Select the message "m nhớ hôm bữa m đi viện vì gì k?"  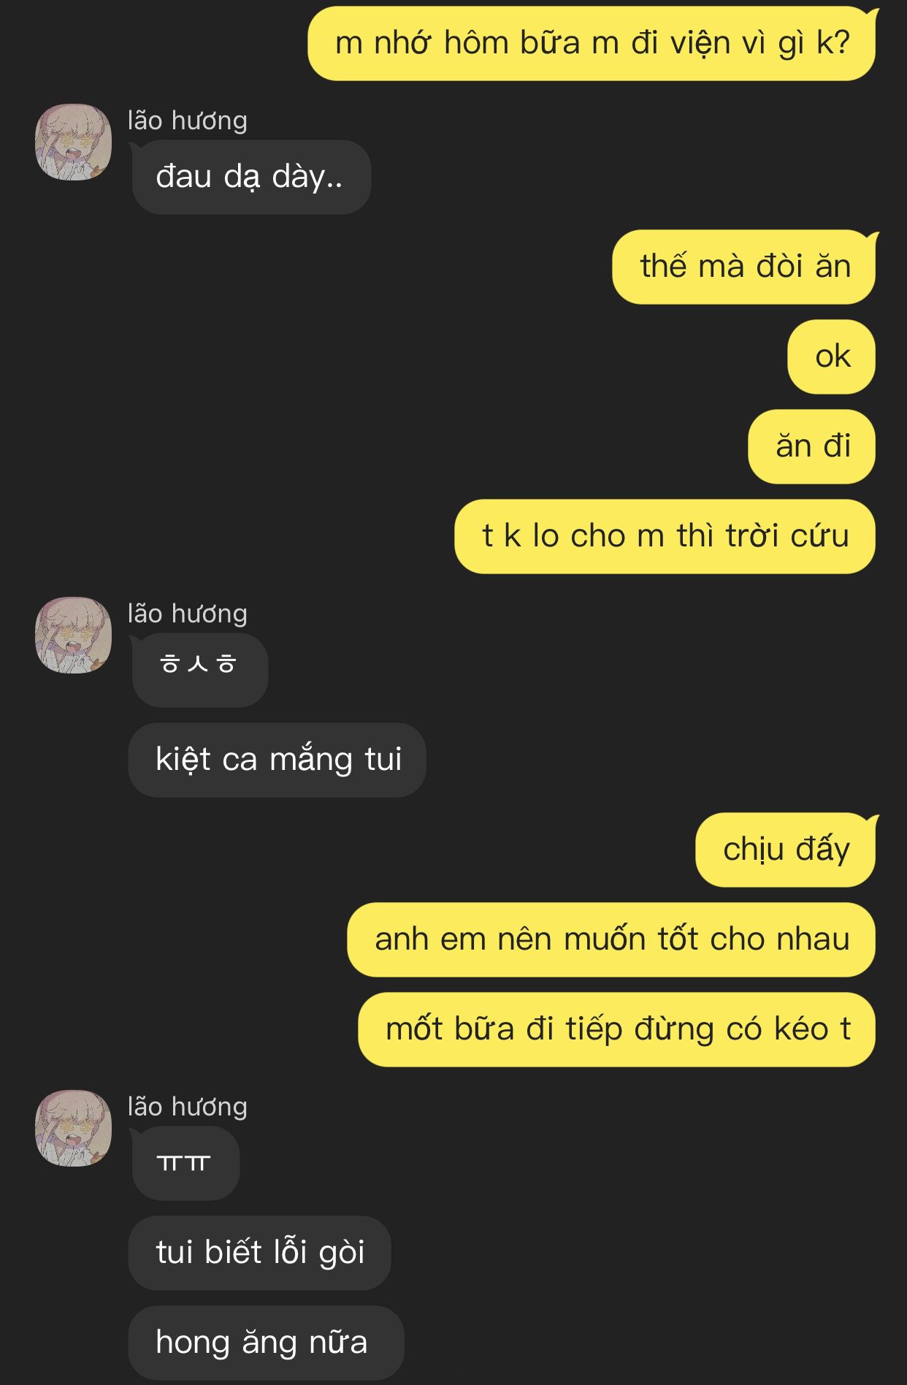point(592,44)
